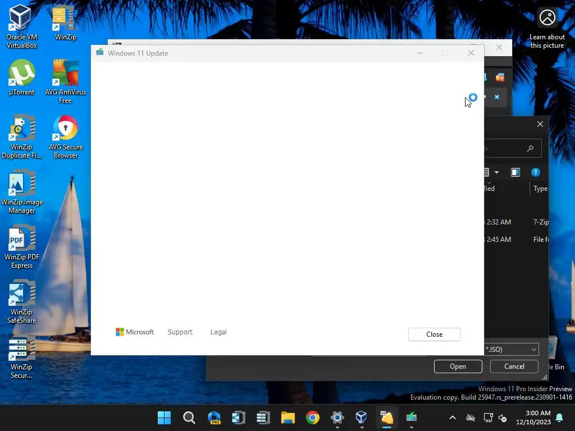Open the Support link
This screenshot has height=431, width=575.
pos(180,332)
